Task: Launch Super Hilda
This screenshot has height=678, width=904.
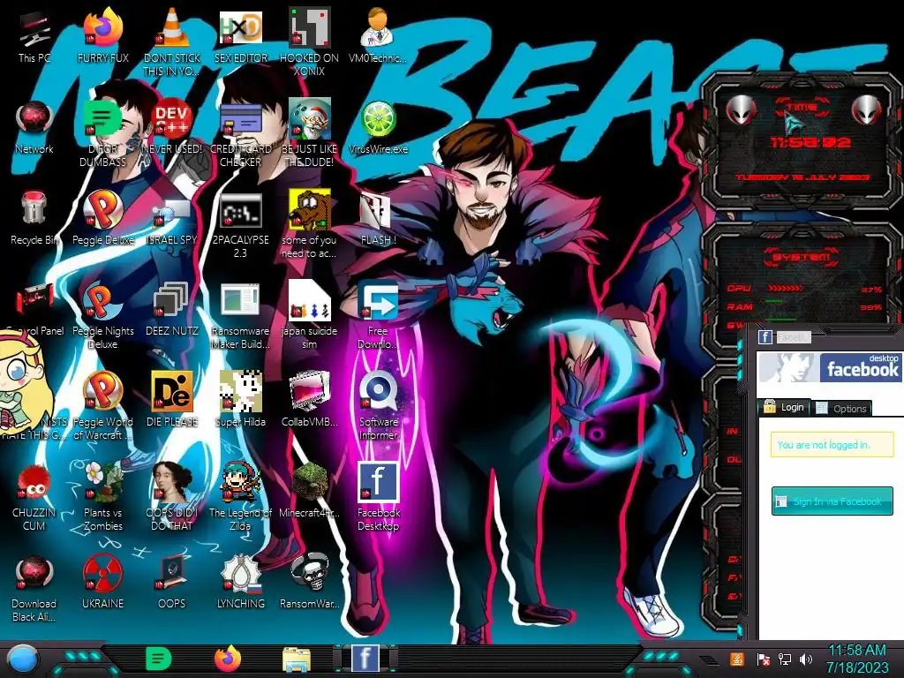Action: point(241,400)
